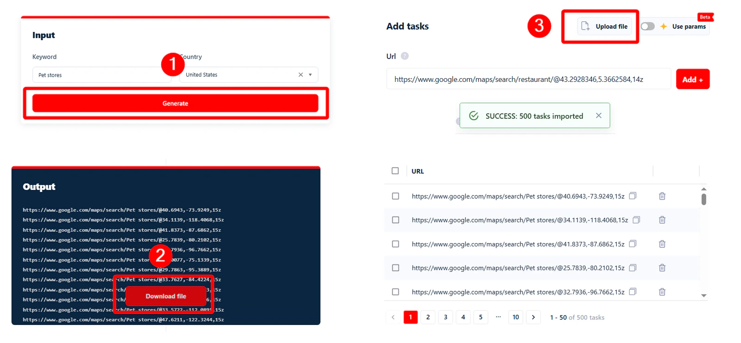
Task: Copy the @32.7936,-96.7662 URL
Action: [x=633, y=292]
